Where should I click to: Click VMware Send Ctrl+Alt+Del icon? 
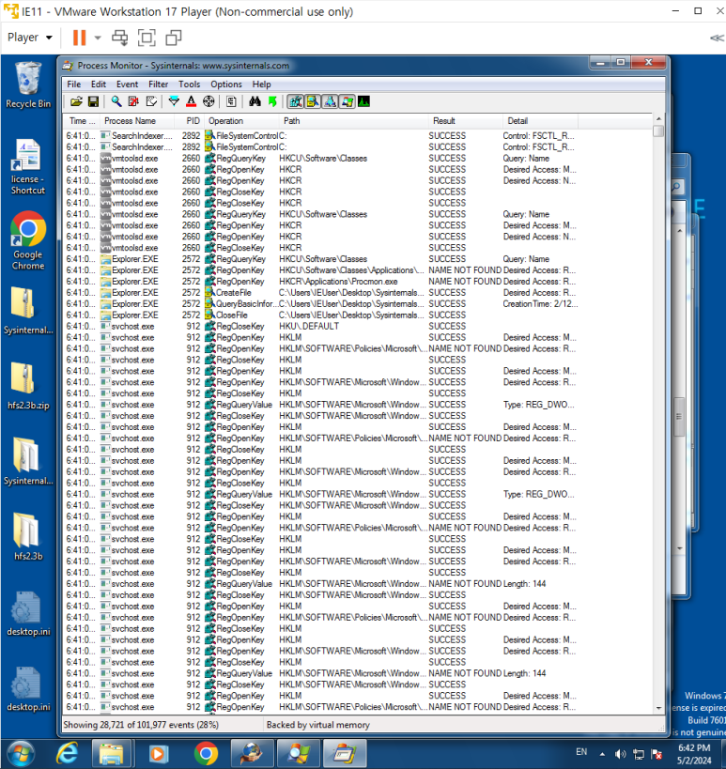(x=119, y=38)
